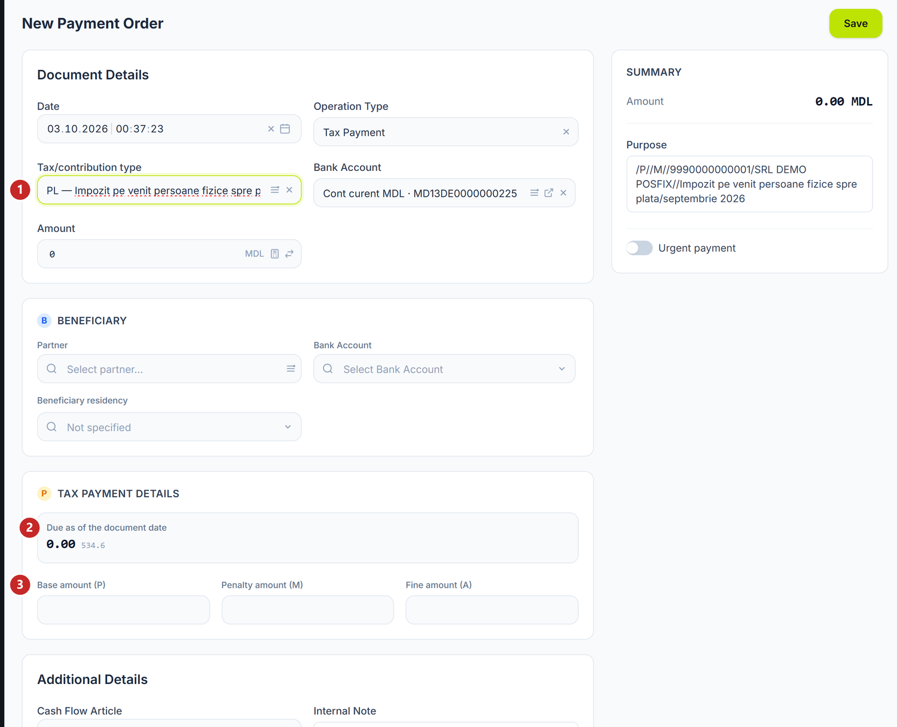Click the Fine amount (A) field

pyautogui.click(x=492, y=610)
